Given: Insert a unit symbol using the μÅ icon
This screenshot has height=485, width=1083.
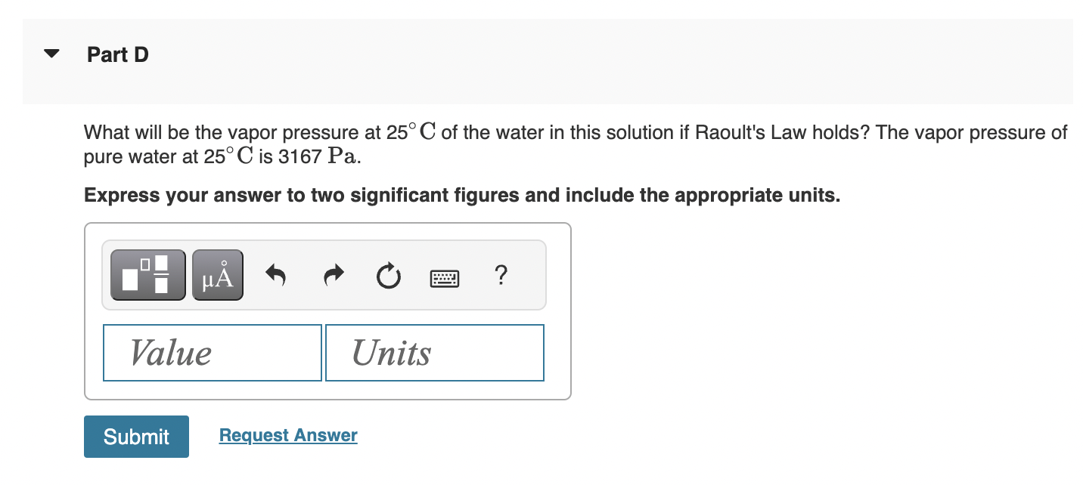Looking at the screenshot, I should click(217, 274).
